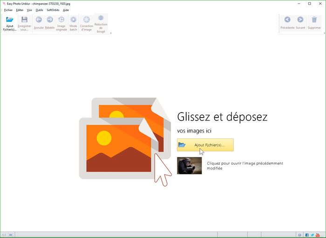326x238 pixels.
Task: Open the YouTube icon in status bar
Action: pos(318,234)
